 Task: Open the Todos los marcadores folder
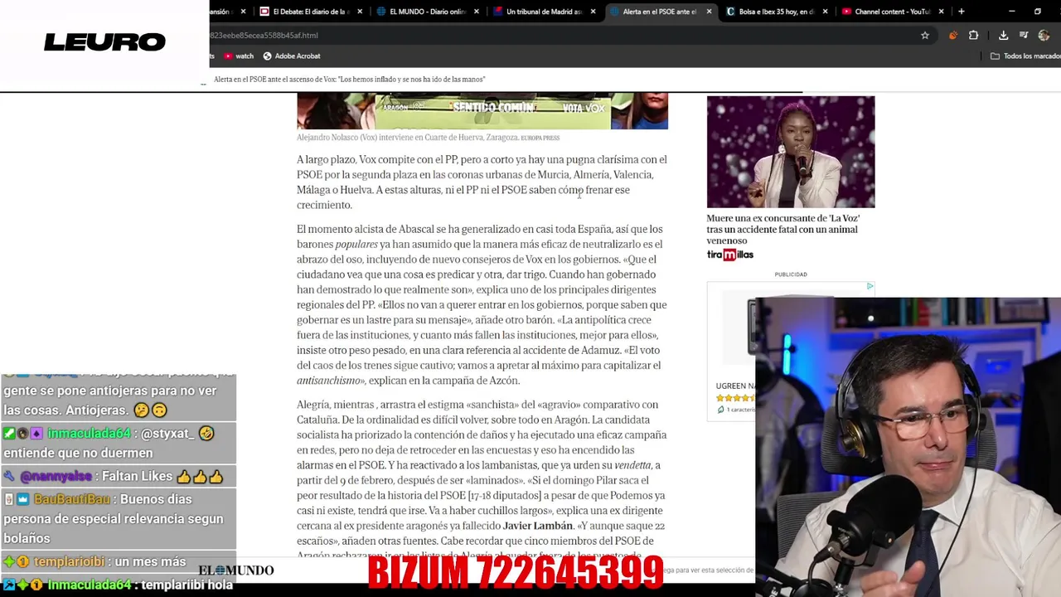pyautogui.click(x=1025, y=56)
